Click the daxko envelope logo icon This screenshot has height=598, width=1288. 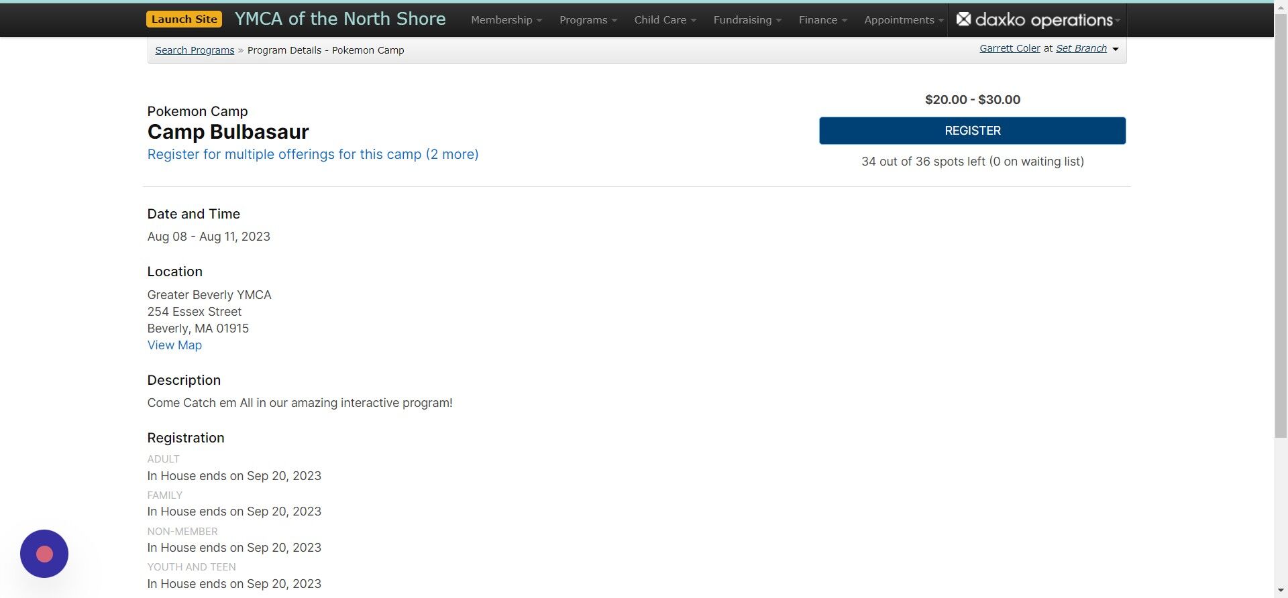coord(963,19)
